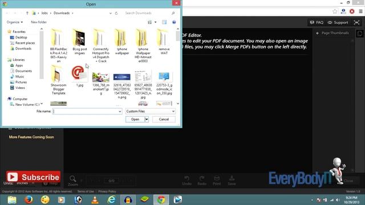Toggle fullscreen mode in PDF editor
Screen dimensions: 365x205
(356, 22)
